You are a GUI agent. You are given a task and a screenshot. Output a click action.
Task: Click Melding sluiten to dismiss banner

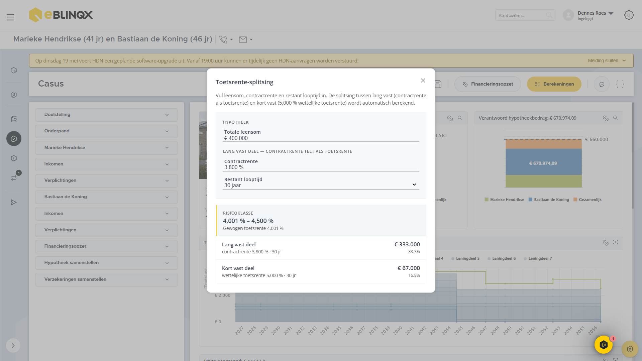tap(607, 61)
